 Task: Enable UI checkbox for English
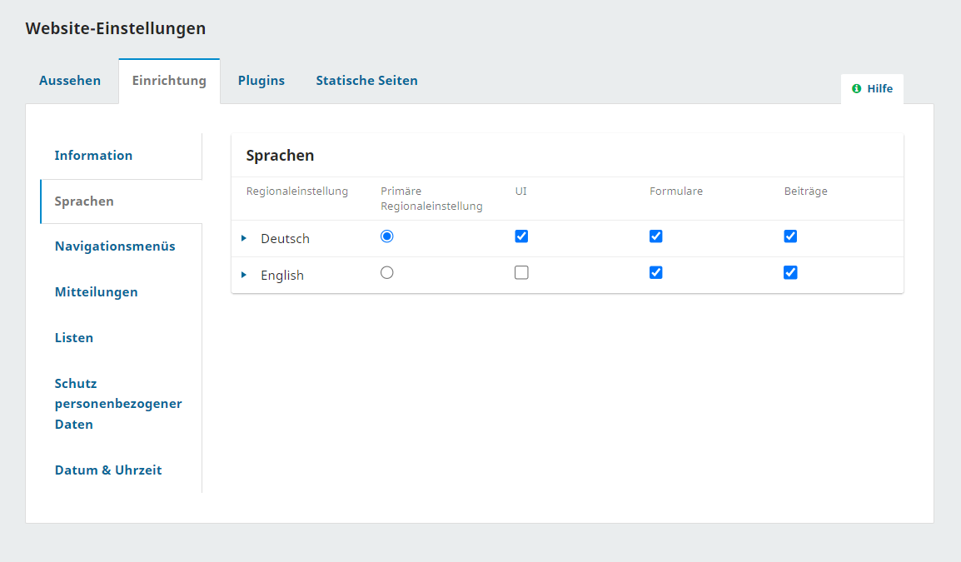(521, 273)
